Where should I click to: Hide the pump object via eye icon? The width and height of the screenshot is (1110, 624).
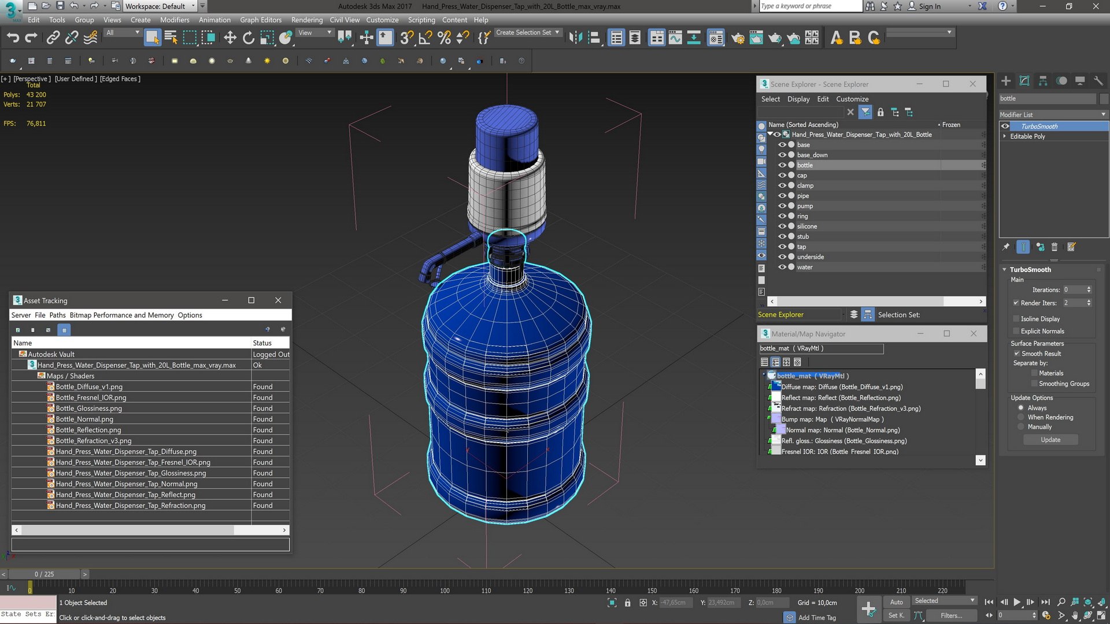[x=782, y=206]
